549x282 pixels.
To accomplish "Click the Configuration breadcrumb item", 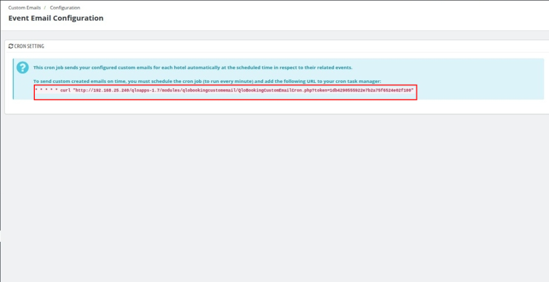I will [65, 8].
